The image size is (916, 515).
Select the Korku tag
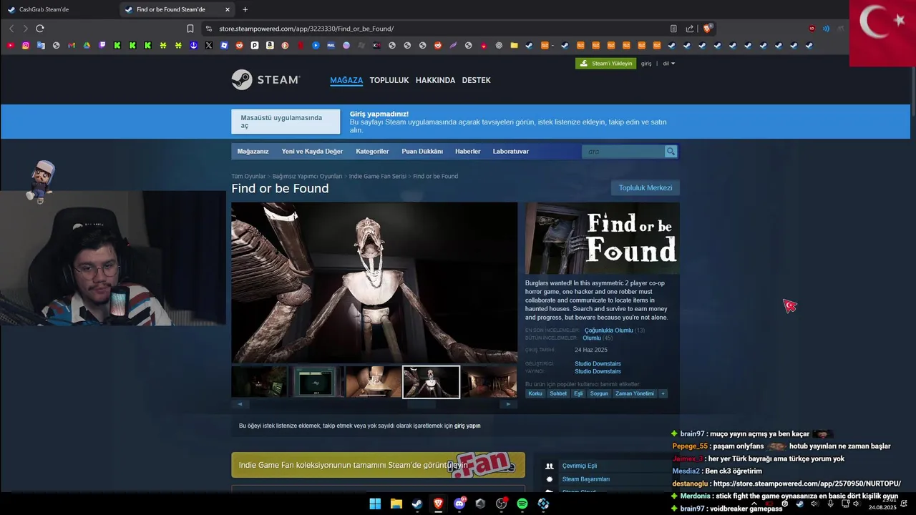point(535,393)
